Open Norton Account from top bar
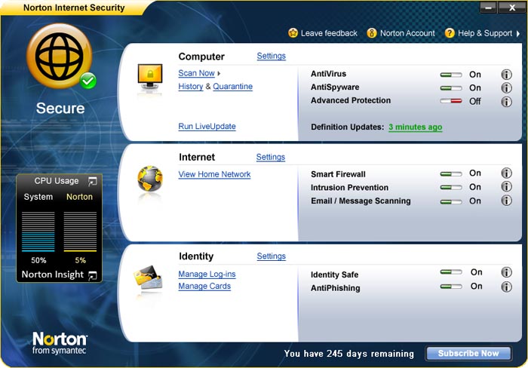 [x=401, y=33]
